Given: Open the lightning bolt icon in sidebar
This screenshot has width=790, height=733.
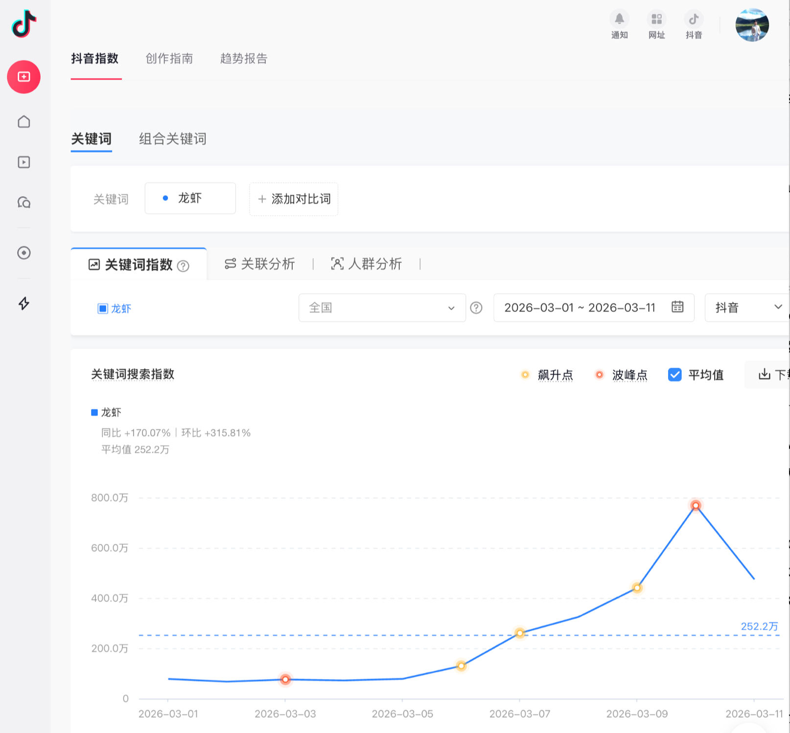Looking at the screenshot, I should 23,303.
